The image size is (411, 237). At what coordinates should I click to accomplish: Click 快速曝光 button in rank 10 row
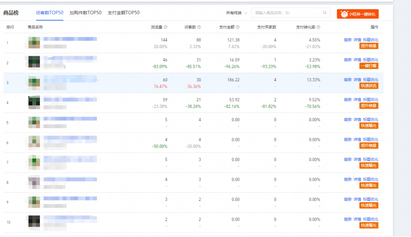[369, 225]
